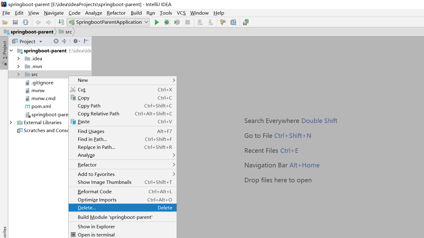Open Project panel gear settings
Screen dimensions: 424x238
tap(76, 41)
